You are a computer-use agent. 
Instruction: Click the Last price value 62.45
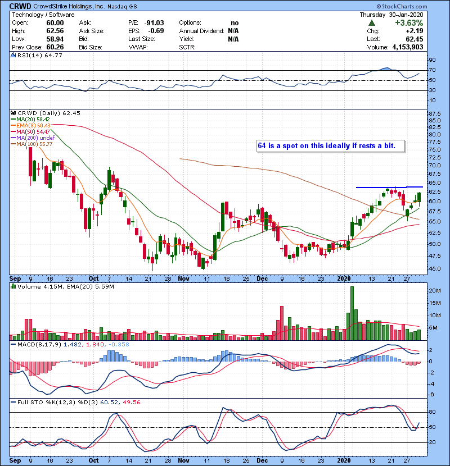point(414,39)
